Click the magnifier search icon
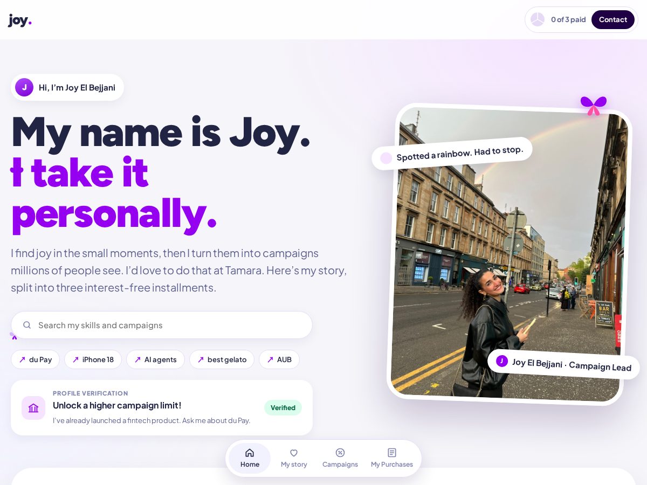Viewport: 647px width, 485px height. (27, 325)
